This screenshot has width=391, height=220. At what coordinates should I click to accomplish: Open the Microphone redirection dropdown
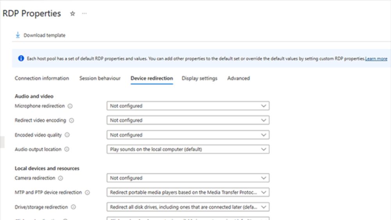coord(188,106)
